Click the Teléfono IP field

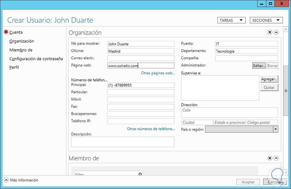click(x=141, y=121)
